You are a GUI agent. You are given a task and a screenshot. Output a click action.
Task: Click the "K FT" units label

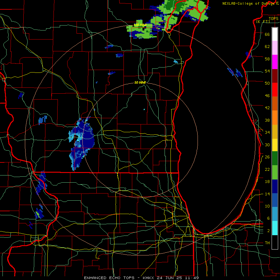[x=263, y=21]
